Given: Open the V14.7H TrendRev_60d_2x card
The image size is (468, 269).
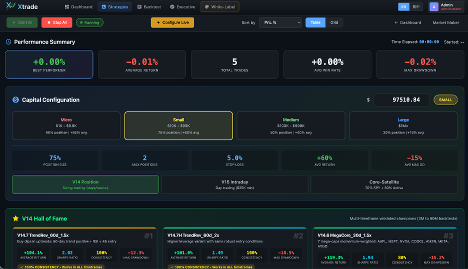Looking at the screenshot, I should click(235, 248).
